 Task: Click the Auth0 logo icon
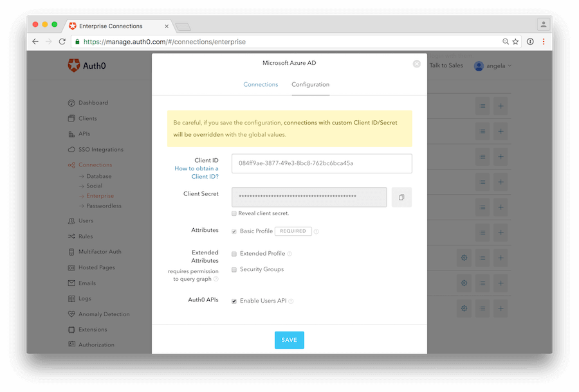pos(74,66)
